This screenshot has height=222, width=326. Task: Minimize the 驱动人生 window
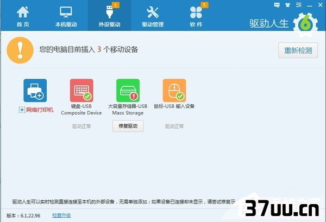[310, 5]
